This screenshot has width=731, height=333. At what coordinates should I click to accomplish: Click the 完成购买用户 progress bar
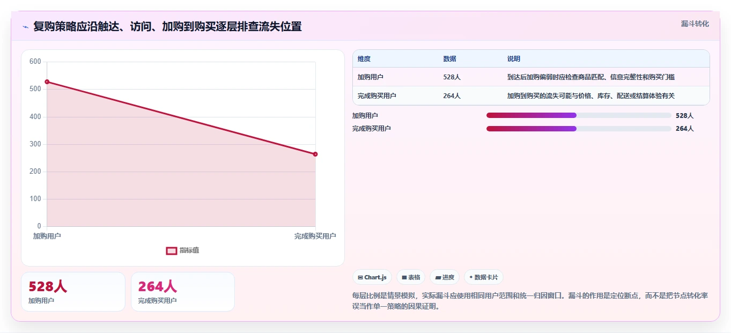[x=579, y=129]
